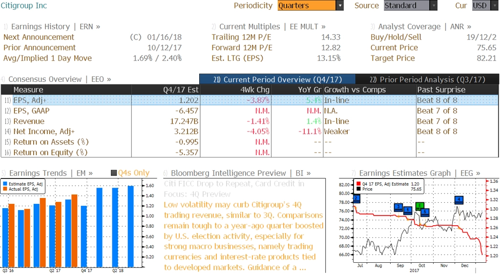Click the Forward 12M P/E value 12.82
The width and height of the screenshot is (500, 274).
point(331,48)
